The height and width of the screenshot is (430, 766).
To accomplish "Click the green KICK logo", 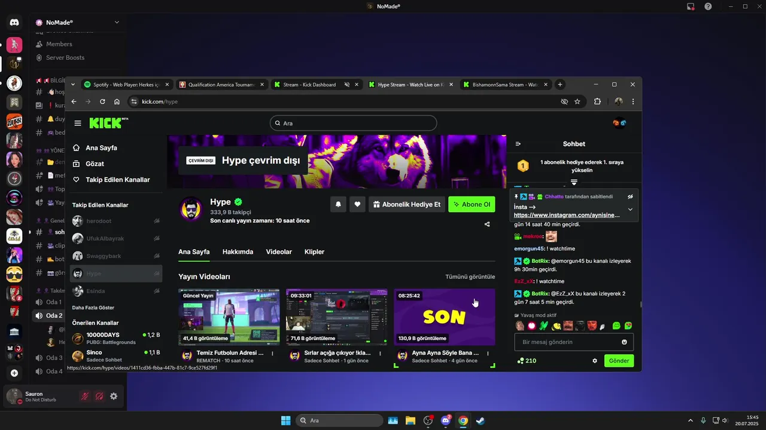I will pyautogui.click(x=108, y=122).
